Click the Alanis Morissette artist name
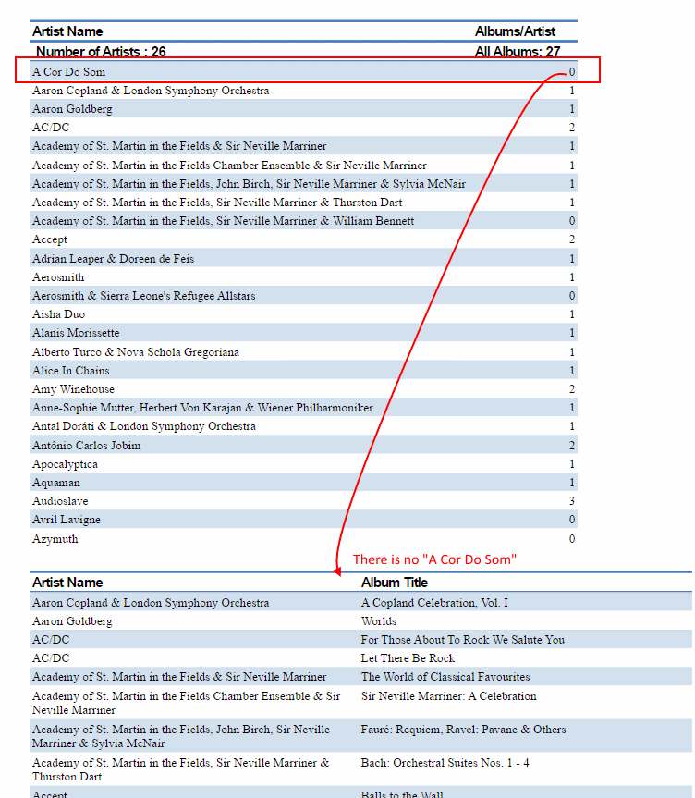 [76, 333]
